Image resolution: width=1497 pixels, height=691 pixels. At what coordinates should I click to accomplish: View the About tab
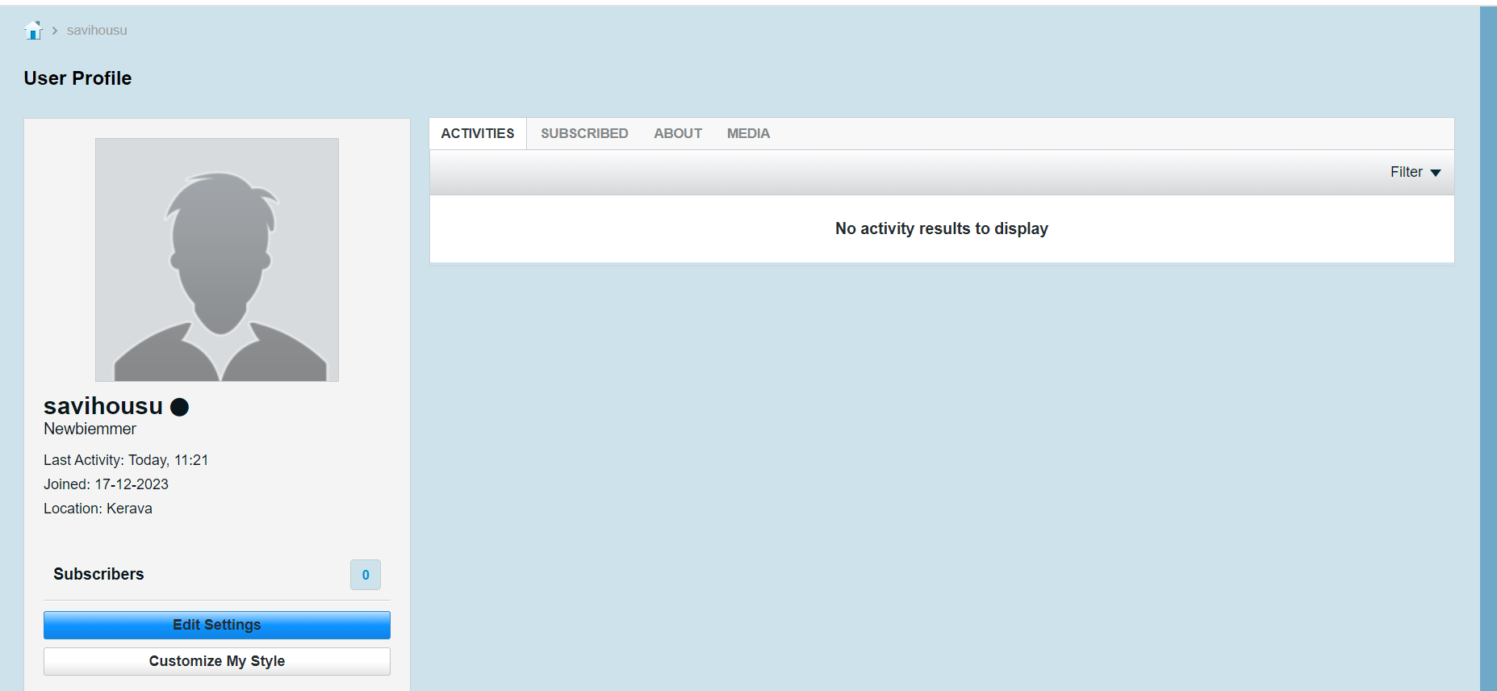pos(678,134)
